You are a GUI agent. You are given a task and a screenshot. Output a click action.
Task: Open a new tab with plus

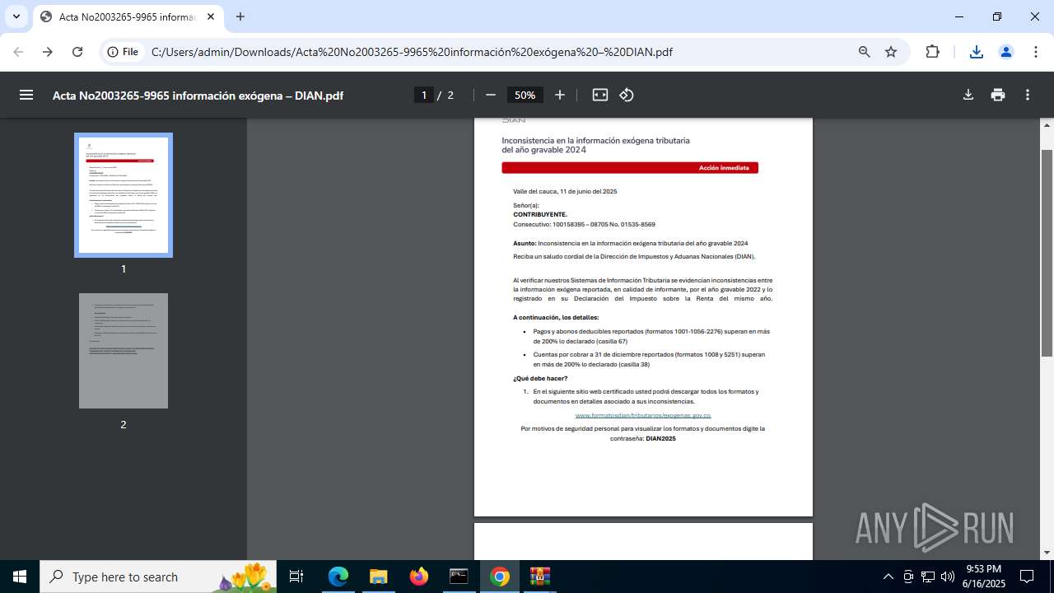(240, 16)
